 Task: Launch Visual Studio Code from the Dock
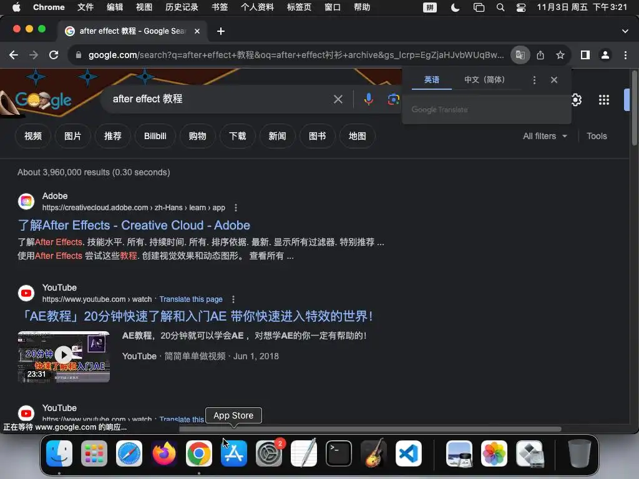coord(408,453)
